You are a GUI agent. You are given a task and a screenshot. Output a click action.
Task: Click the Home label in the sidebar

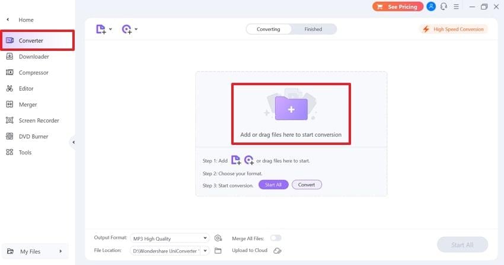(x=26, y=20)
